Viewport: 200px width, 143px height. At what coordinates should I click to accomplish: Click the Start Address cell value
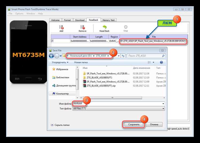[79, 41]
